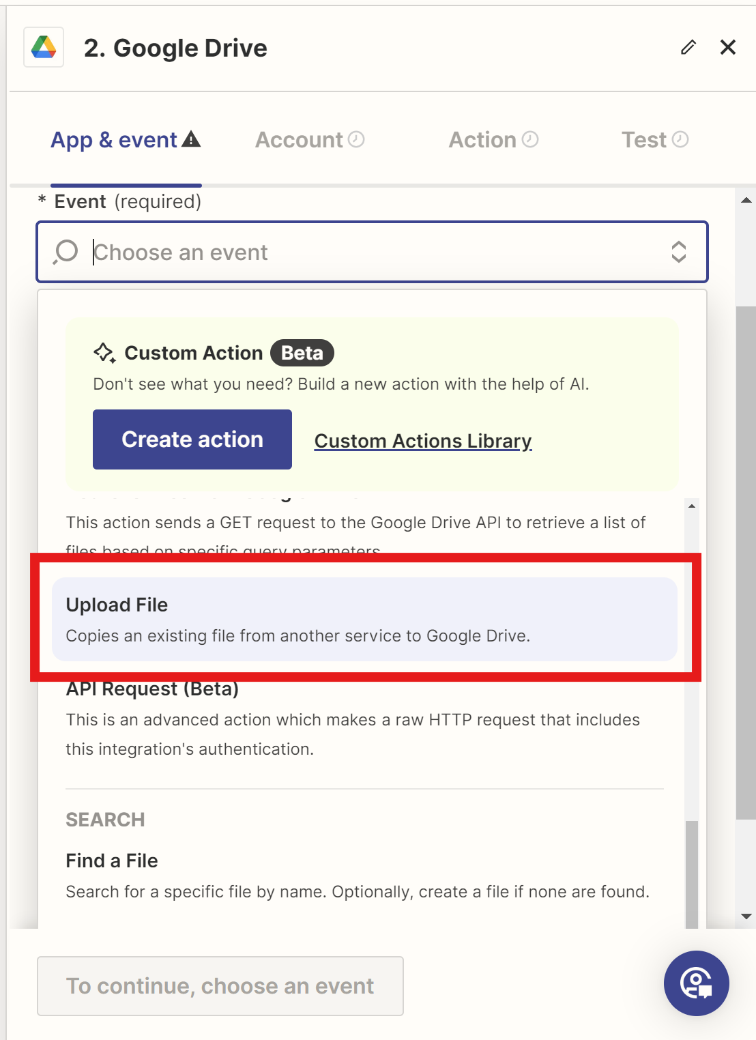The width and height of the screenshot is (756, 1040).
Task: Click the SEARCH section heading
Action: coord(105,820)
